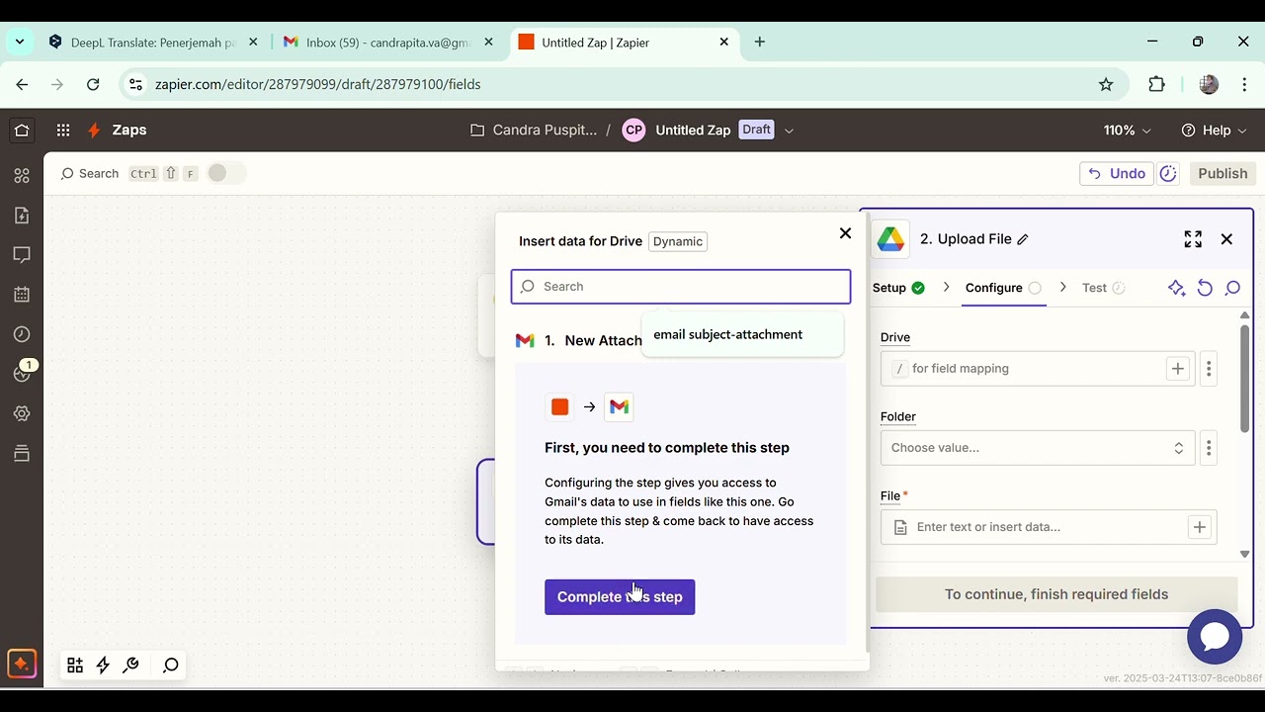The image size is (1265, 712).
Task: Select the Untitled Zap | Zapier browser tab
Action: (624, 43)
